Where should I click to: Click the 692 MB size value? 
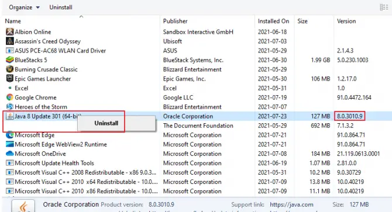coord(321,126)
